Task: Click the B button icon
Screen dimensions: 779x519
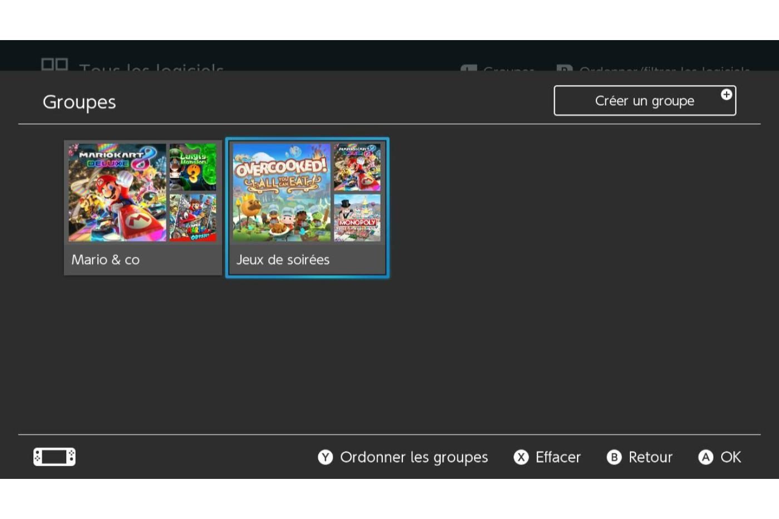Action: (x=614, y=457)
